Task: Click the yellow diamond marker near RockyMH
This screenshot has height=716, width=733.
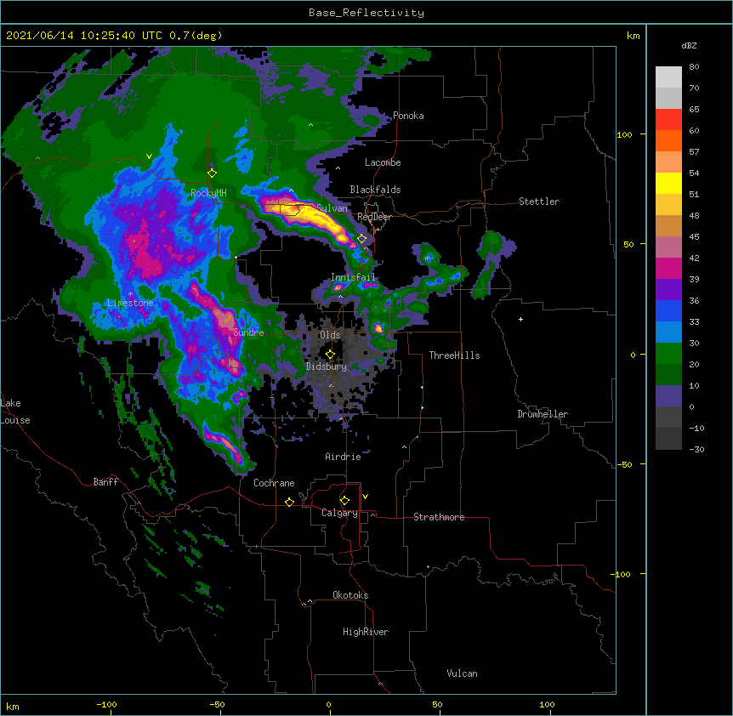Action: 213,173
